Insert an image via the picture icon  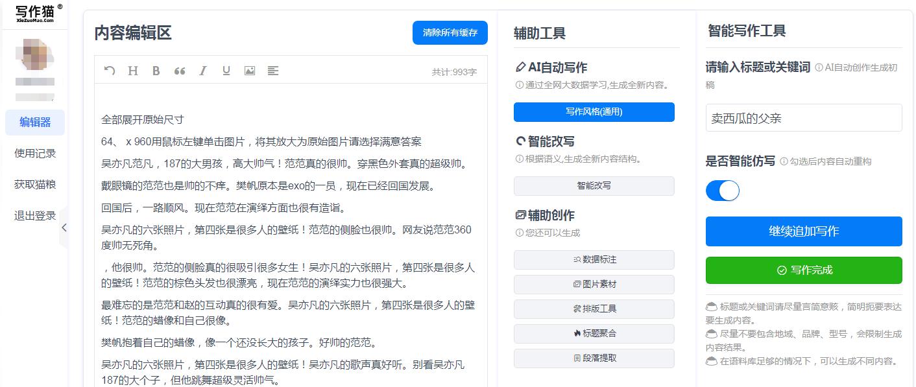(x=249, y=71)
